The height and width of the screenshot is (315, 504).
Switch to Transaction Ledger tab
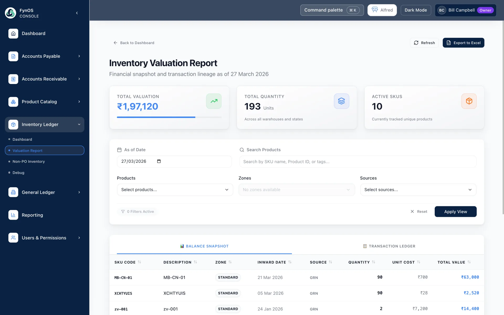[x=389, y=246]
